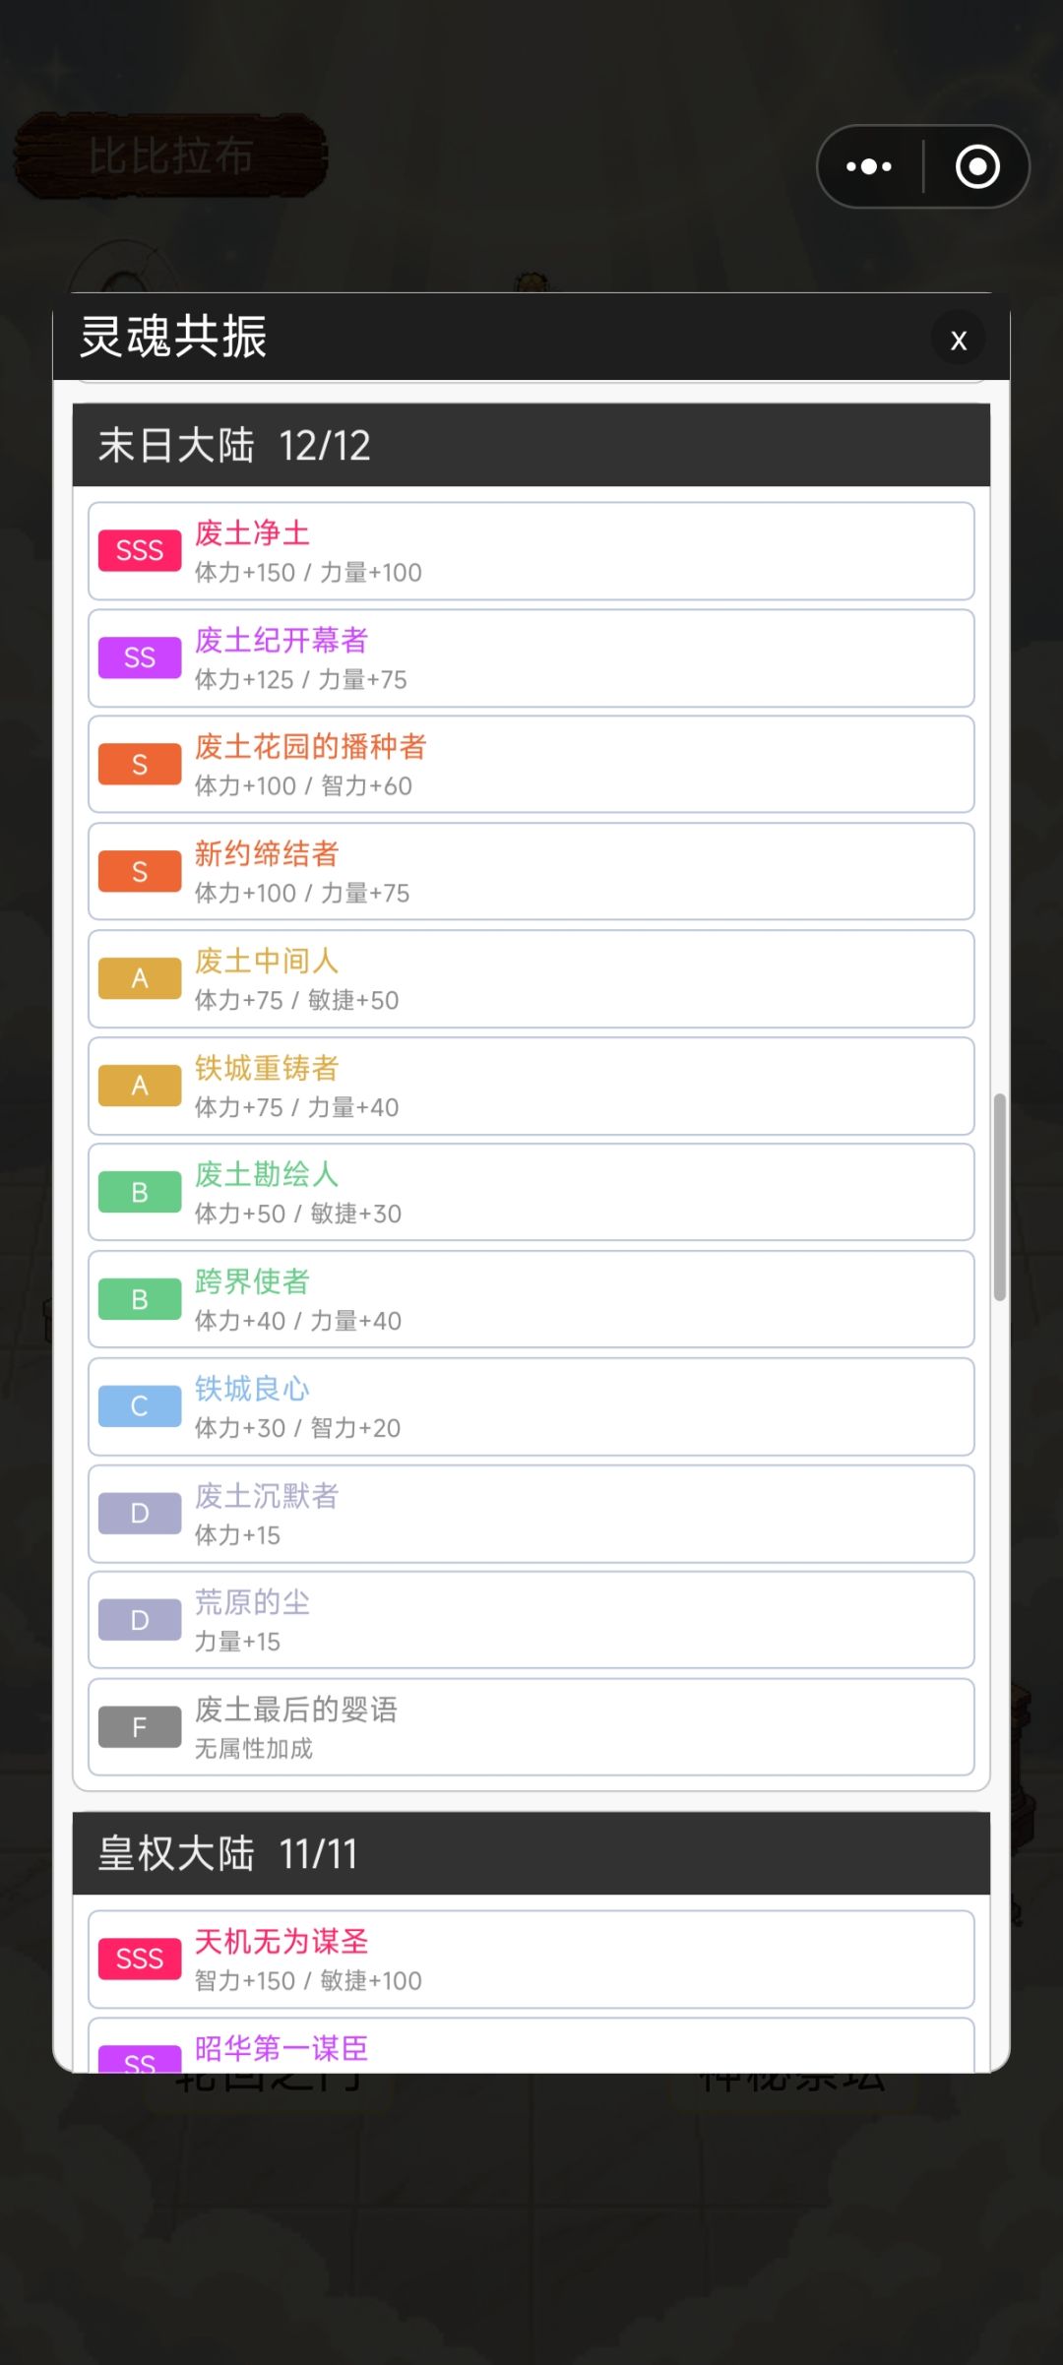The height and width of the screenshot is (2365, 1063).
Task: Click the F badge beside 废土最后的婴语
Action: pyautogui.click(x=140, y=1727)
